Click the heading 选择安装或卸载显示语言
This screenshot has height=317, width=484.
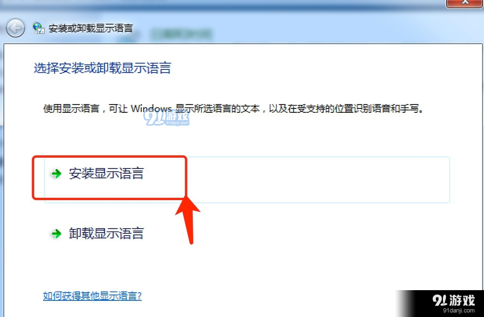tap(102, 68)
